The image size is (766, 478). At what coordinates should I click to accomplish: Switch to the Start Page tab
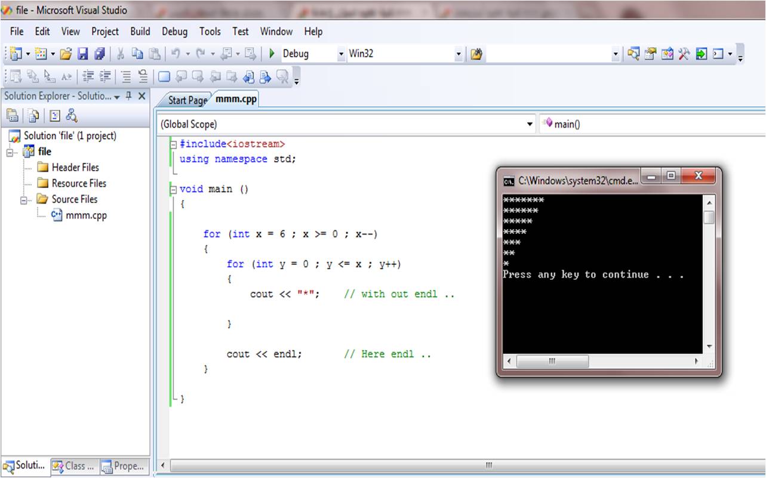[x=187, y=100]
